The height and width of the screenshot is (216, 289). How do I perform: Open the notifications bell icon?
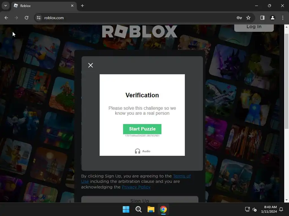coord(281,209)
